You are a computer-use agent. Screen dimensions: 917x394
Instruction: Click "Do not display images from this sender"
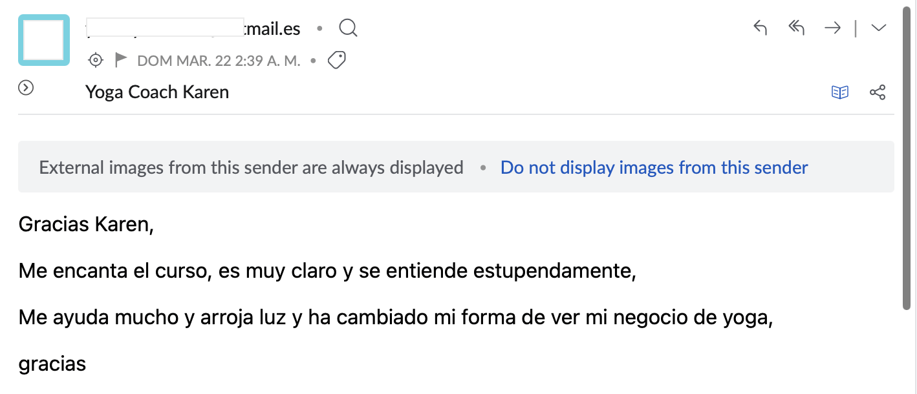point(654,168)
